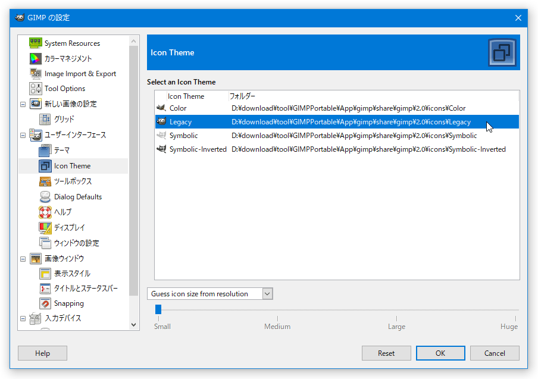Click the Reset button
This screenshot has width=538, height=379.
(386, 353)
